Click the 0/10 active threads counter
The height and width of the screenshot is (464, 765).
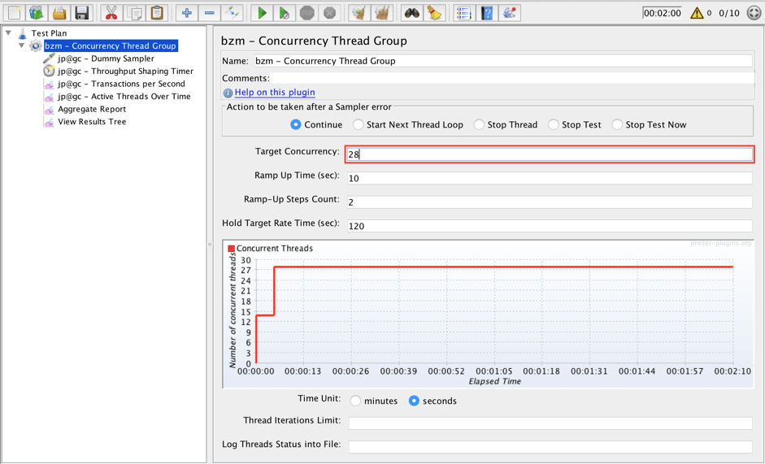click(x=729, y=13)
